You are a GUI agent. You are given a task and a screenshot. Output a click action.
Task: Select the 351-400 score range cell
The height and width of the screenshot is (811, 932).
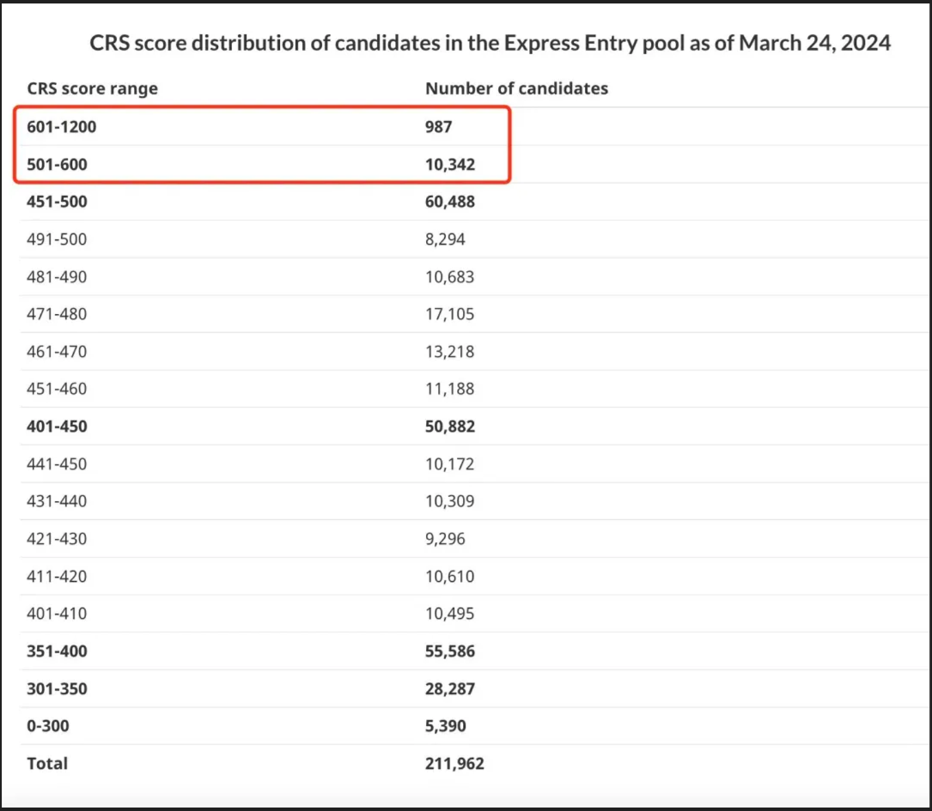point(57,651)
